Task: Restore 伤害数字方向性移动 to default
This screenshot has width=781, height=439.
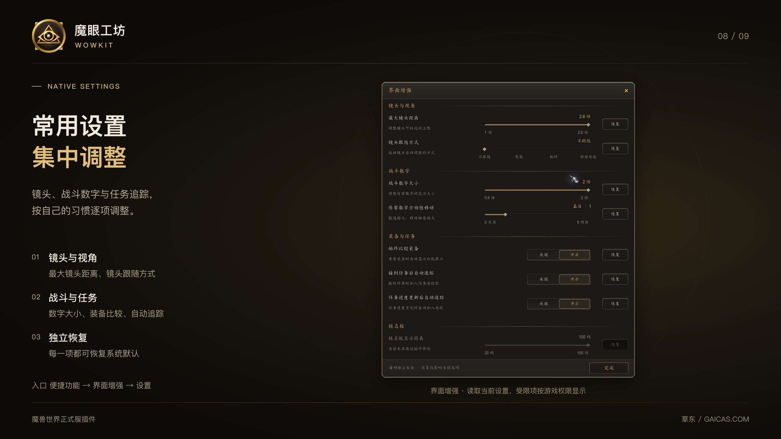Action: 615,214
